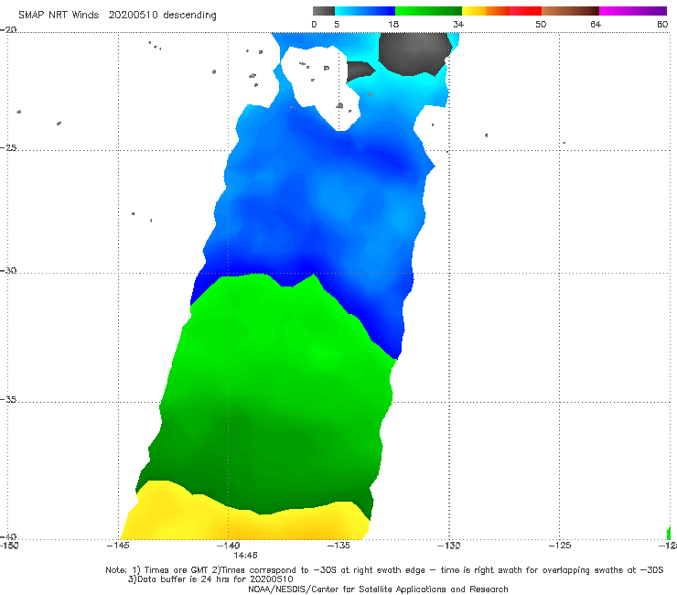Image resolution: width=677 pixels, height=595 pixels.
Task: Click the longitude label '-145'
Action: point(118,546)
